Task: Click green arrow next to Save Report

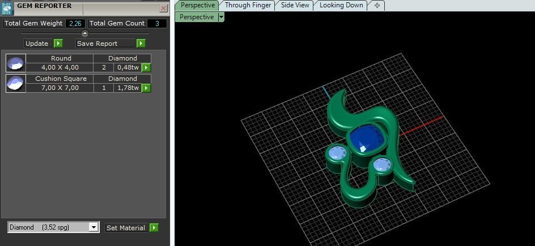Action: (141, 44)
